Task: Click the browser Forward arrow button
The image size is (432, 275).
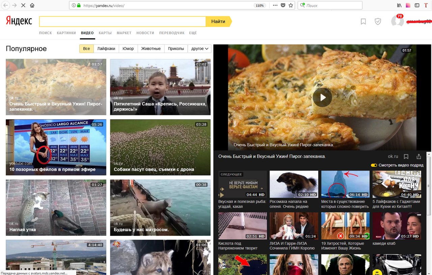Action: 15,5
